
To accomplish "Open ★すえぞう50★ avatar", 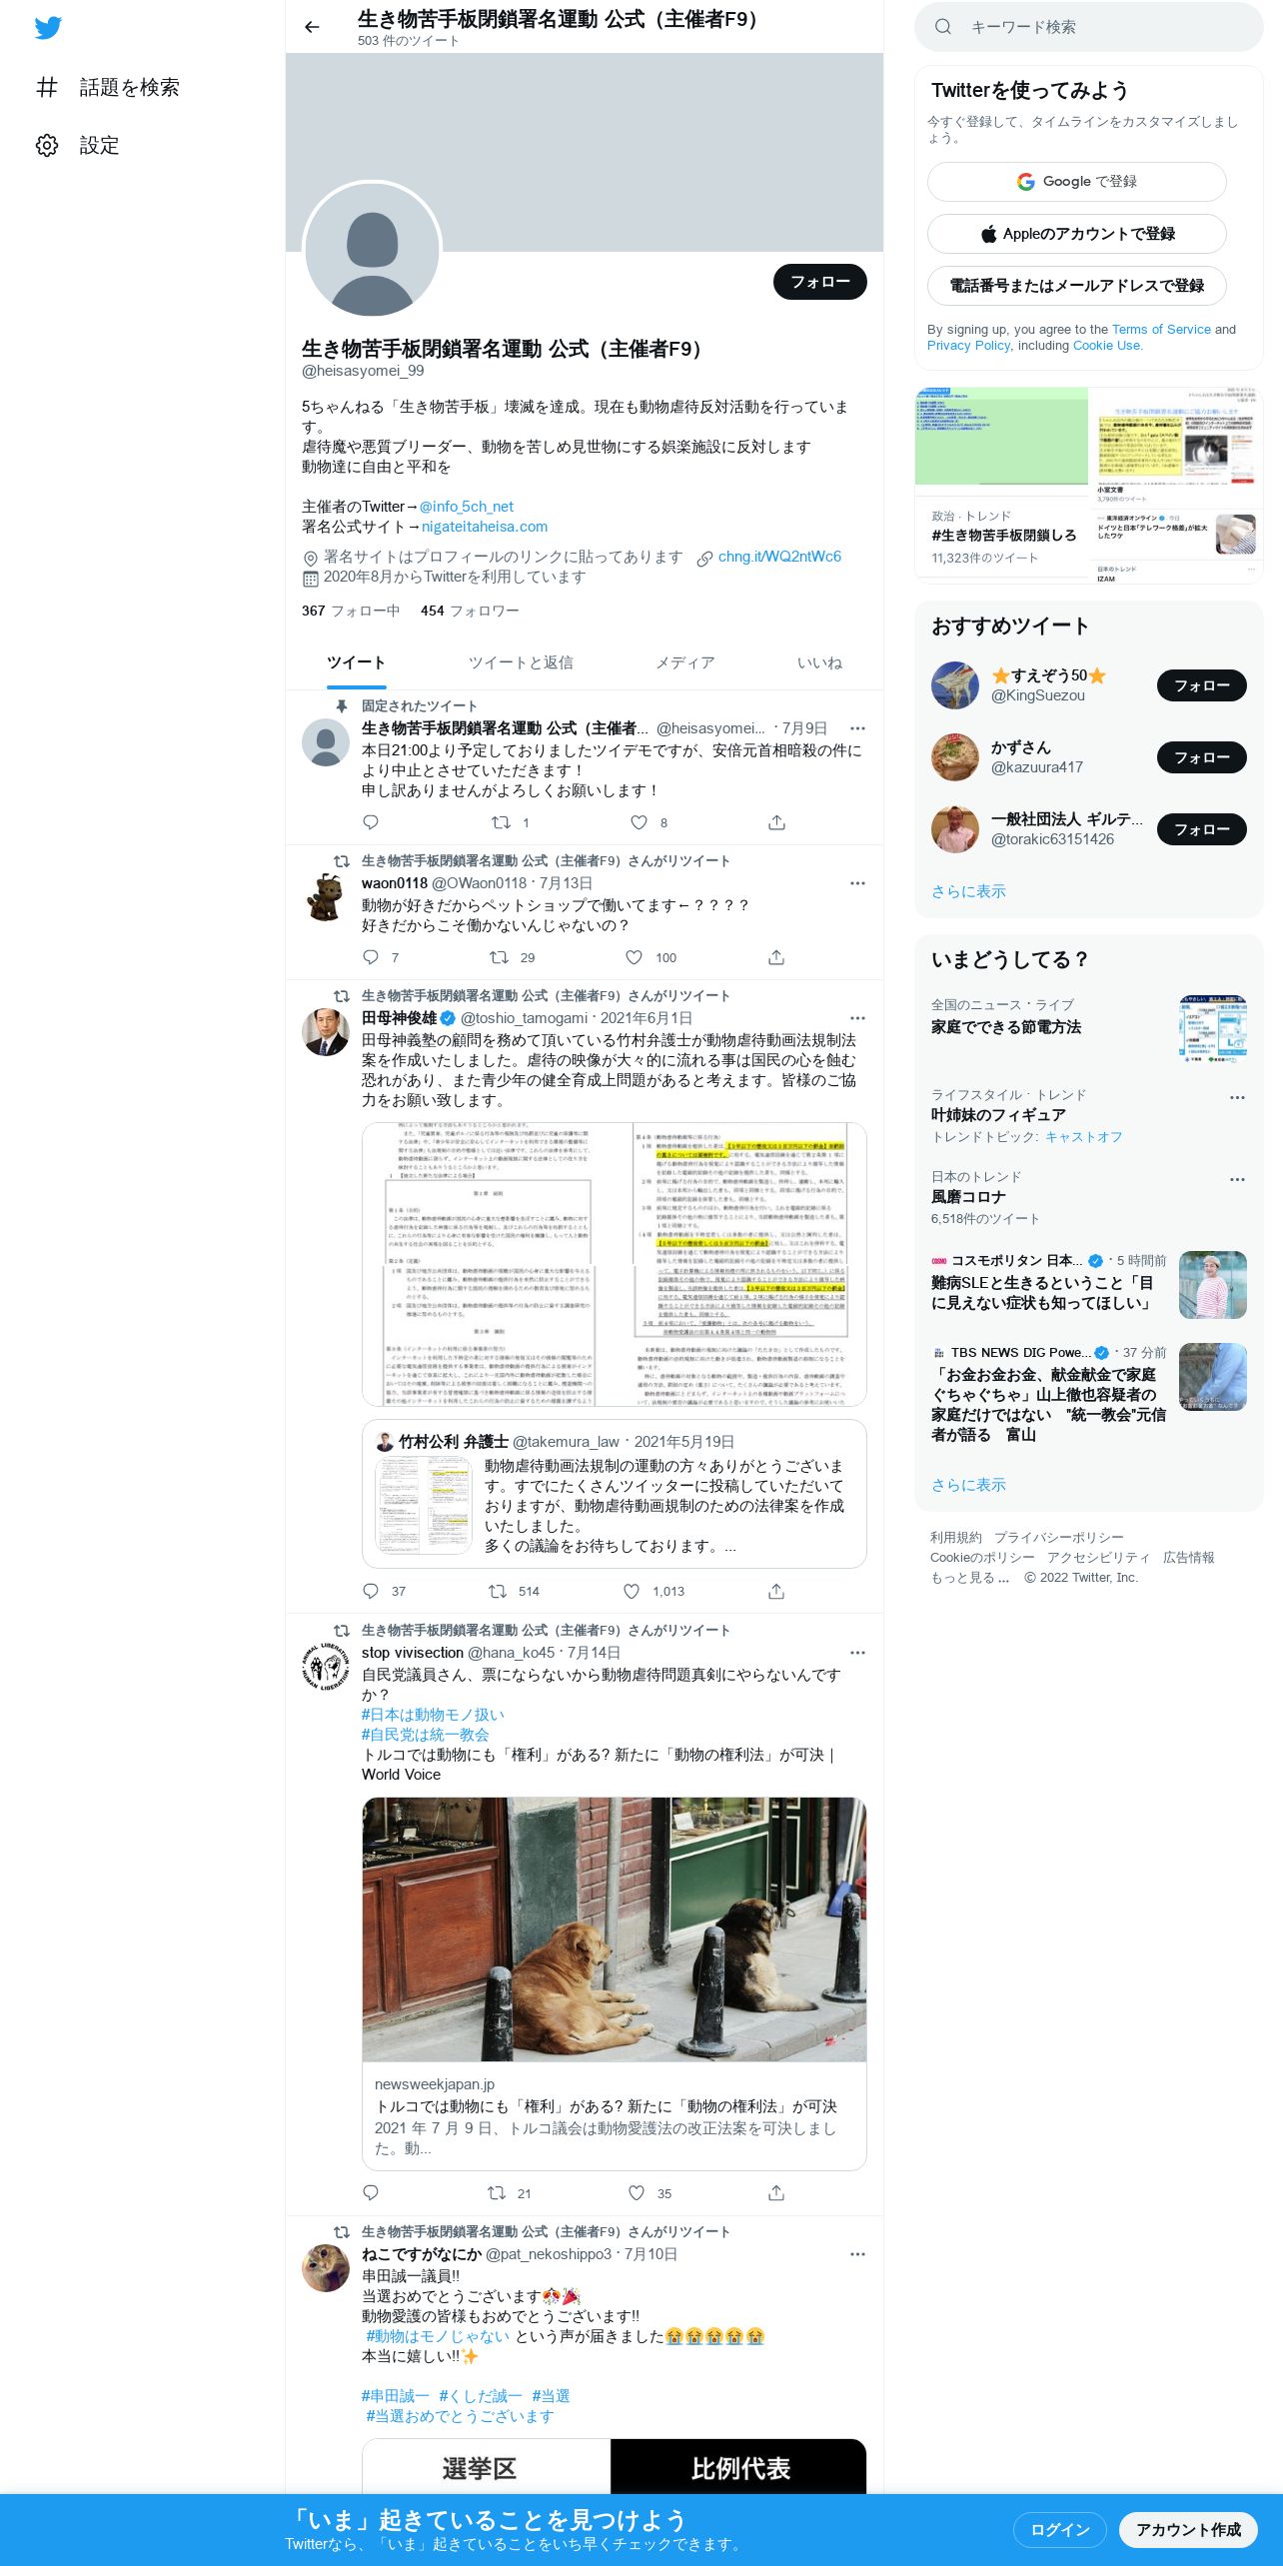I will pos(955,685).
